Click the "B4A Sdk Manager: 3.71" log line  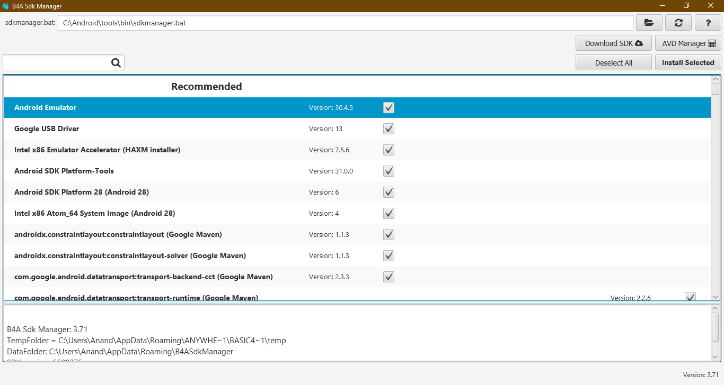[x=47, y=329]
